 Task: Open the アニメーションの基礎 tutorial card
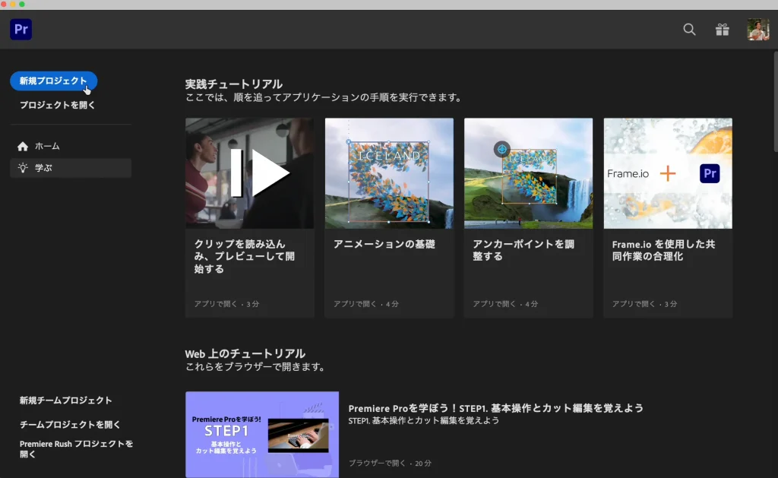(x=389, y=173)
